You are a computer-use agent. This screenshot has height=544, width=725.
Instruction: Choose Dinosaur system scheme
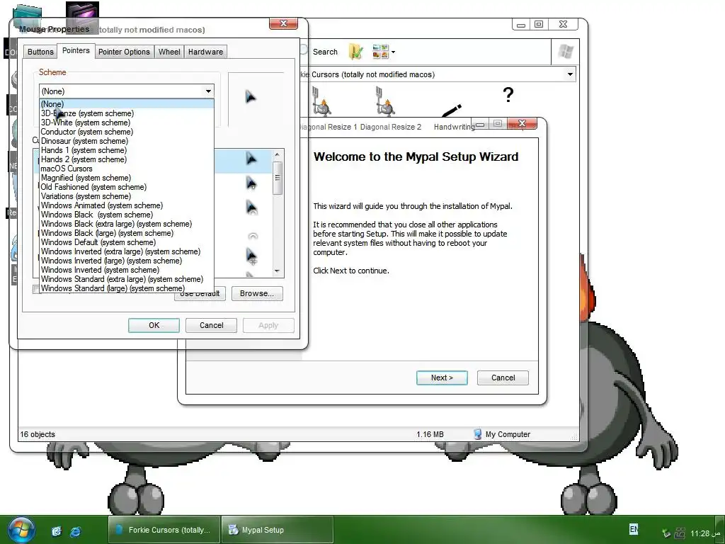[x=127, y=141]
